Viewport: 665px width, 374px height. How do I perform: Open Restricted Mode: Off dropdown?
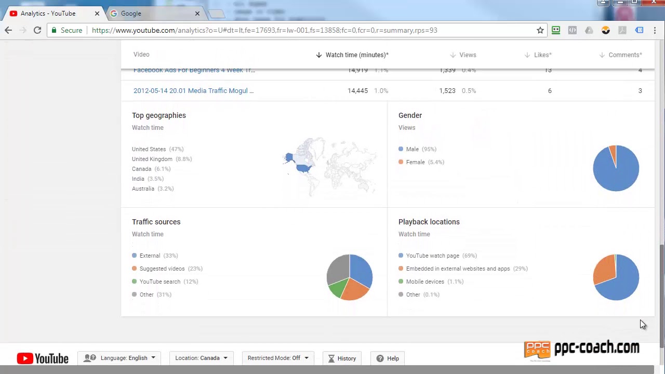278,358
